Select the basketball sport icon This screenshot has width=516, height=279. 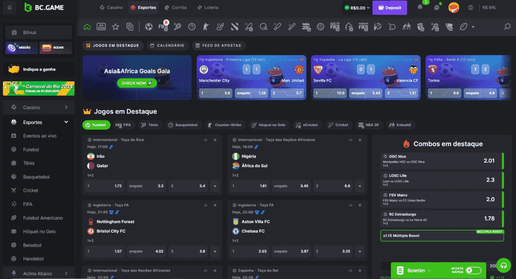pyautogui.click(x=192, y=27)
